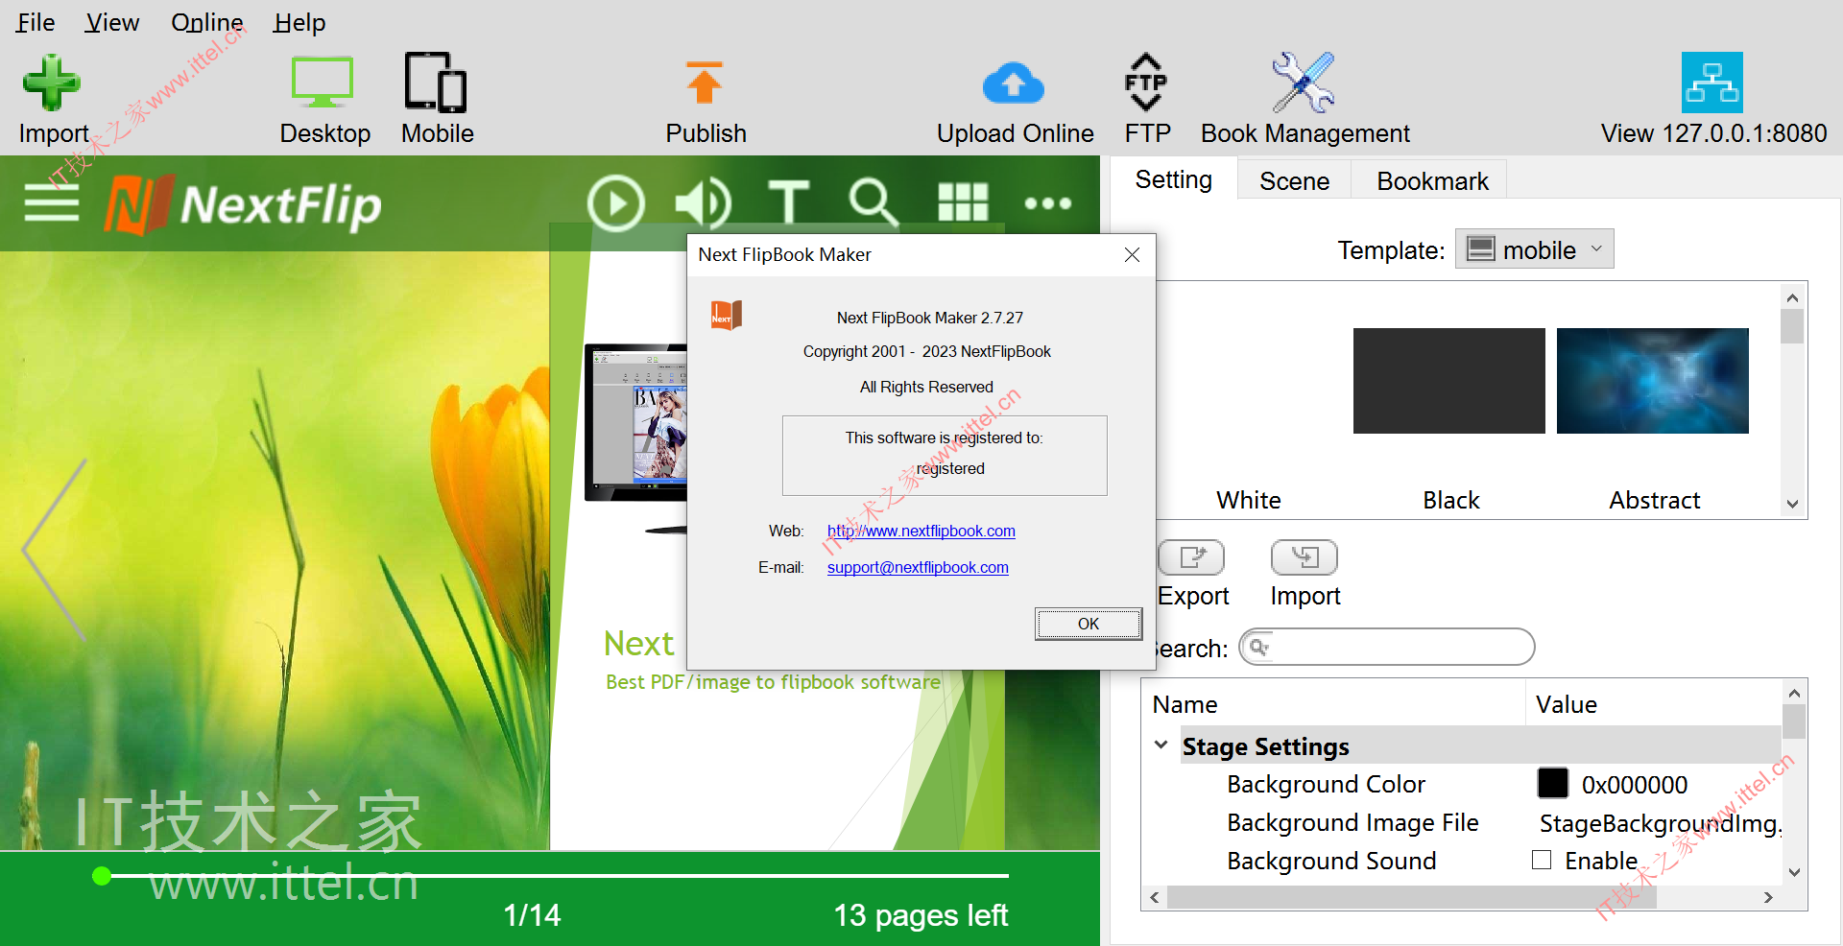Screen dimensions: 1843x946
Task: Select the Setting tab
Action: tap(1173, 179)
